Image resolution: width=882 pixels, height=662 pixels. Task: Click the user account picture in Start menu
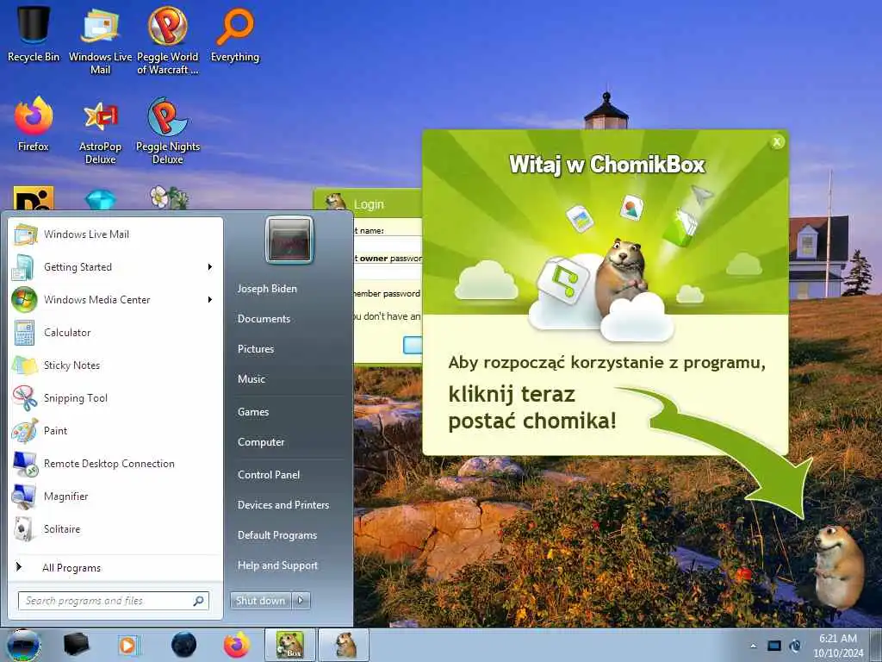tap(289, 240)
